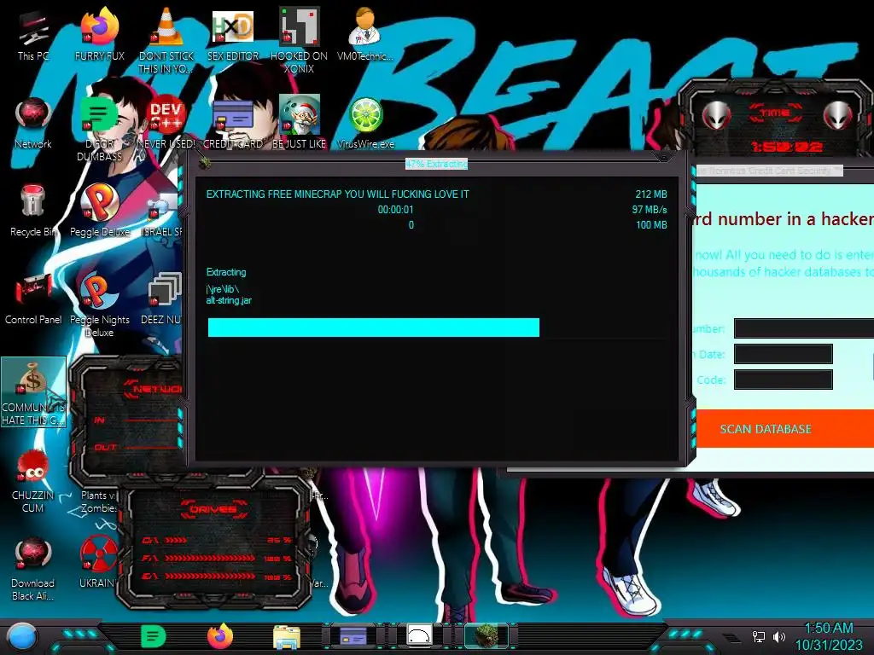The width and height of the screenshot is (874, 655).
Task: Open the Control Panel icon
Action: click(x=33, y=299)
